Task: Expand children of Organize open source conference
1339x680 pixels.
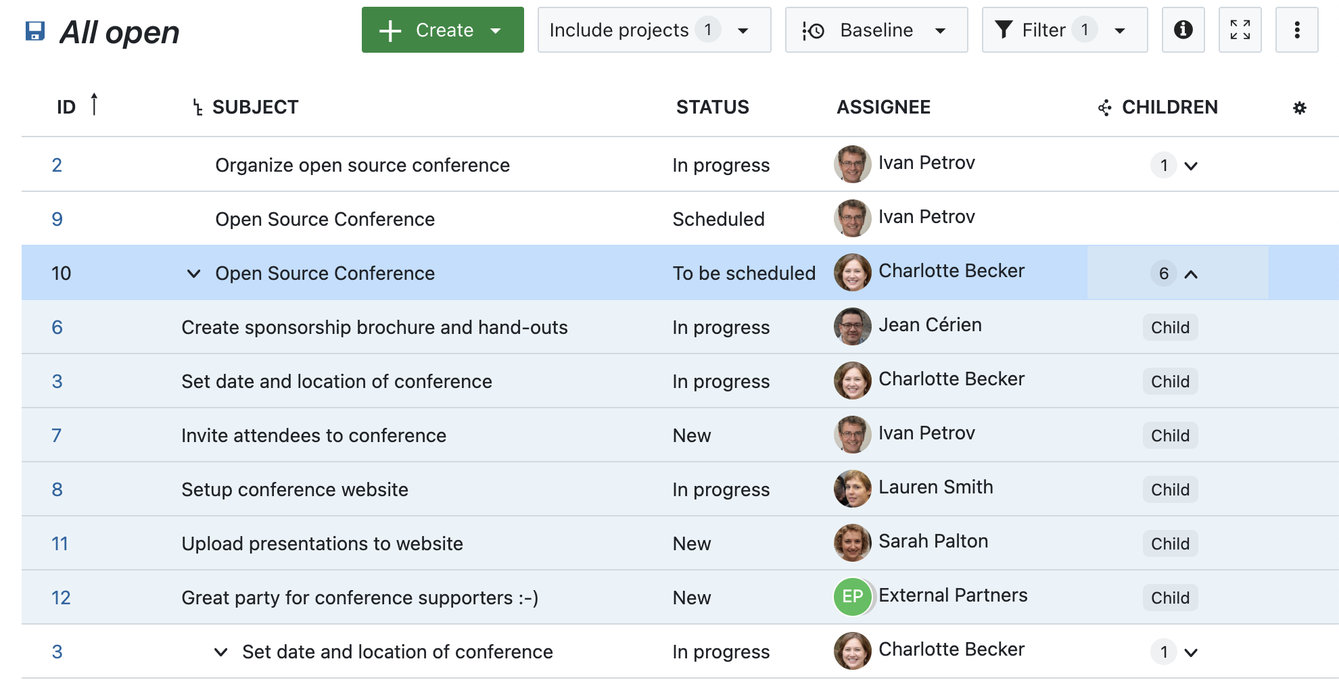Action: pyautogui.click(x=1191, y=166)
